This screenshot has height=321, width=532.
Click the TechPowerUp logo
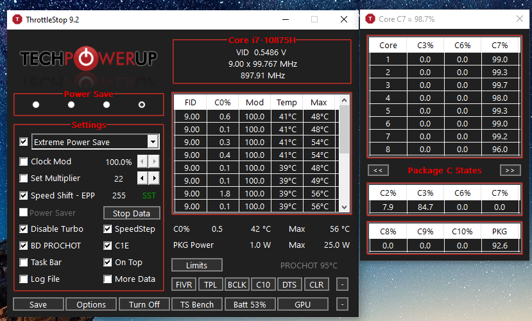point(89,58)
